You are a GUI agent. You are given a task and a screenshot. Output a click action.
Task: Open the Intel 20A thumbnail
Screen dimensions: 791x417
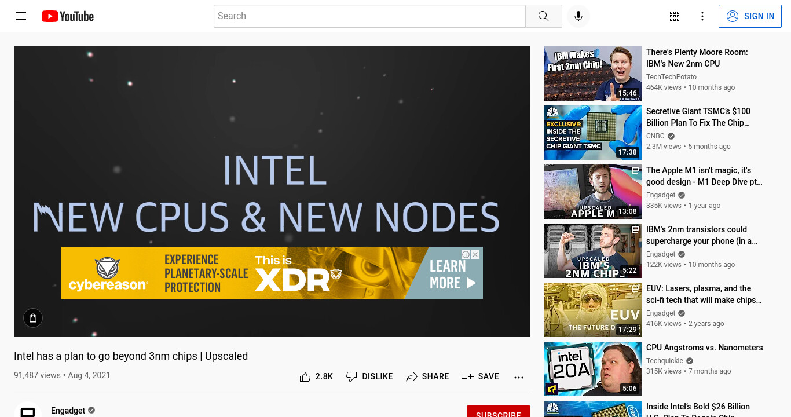tap(593, 369)
